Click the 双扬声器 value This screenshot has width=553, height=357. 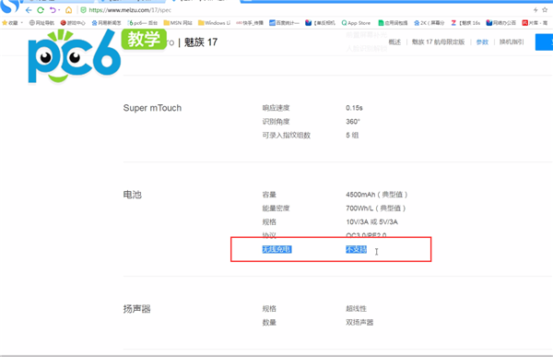[359, 322]
